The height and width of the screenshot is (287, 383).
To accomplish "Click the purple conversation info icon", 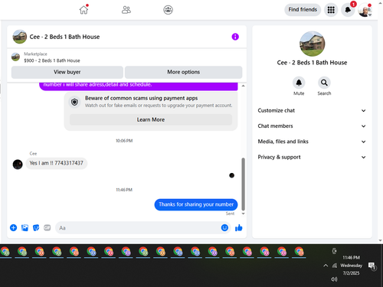I will pyautogui.click(x=235, y=37).
